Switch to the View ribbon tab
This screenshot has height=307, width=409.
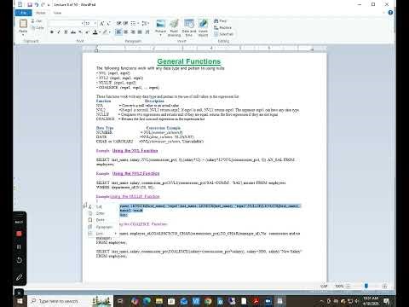pyautogui.click(x=57, y=13)
